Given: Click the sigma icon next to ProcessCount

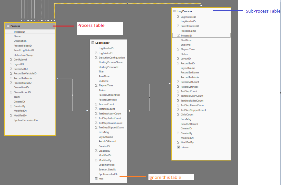Looking at the screenshot, I should click(x=96, y=104).
